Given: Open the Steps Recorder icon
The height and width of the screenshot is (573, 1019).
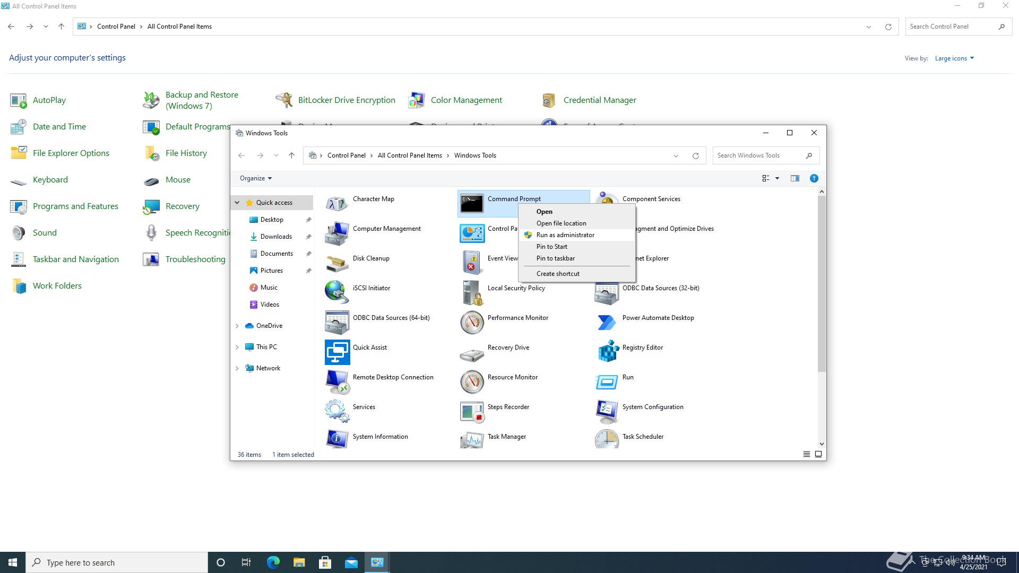Looking at the screenshot, I should coord(472,411).
